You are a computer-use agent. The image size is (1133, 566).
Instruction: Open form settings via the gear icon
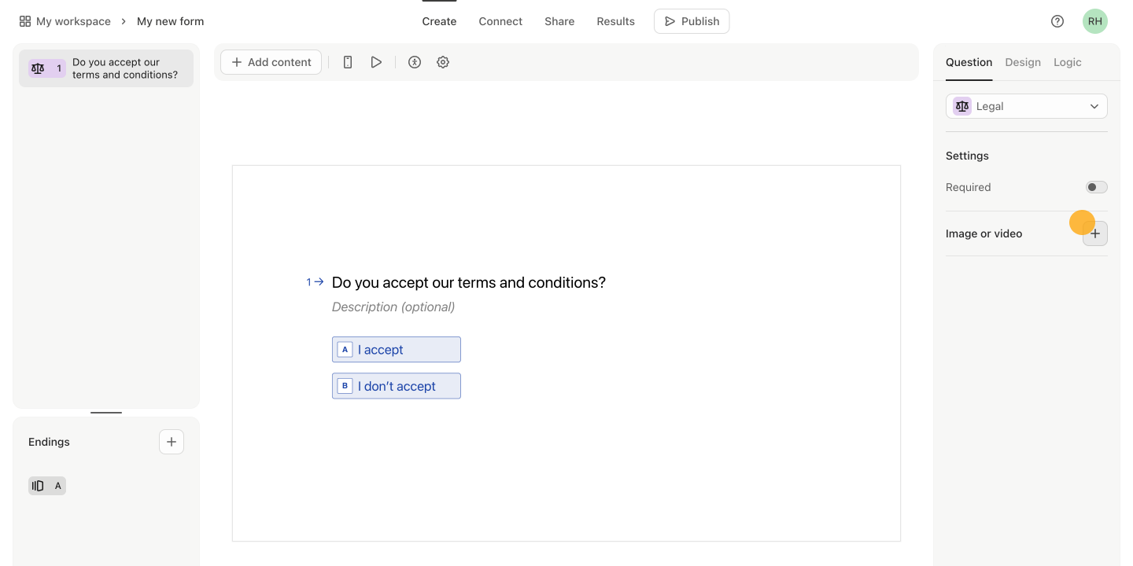(442, 61)
